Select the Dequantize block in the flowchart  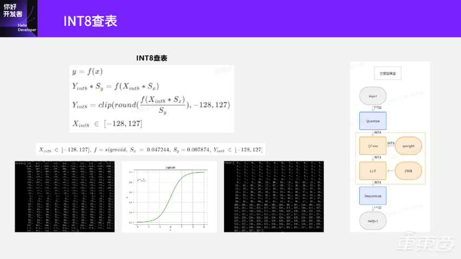(x=373, y=196)
